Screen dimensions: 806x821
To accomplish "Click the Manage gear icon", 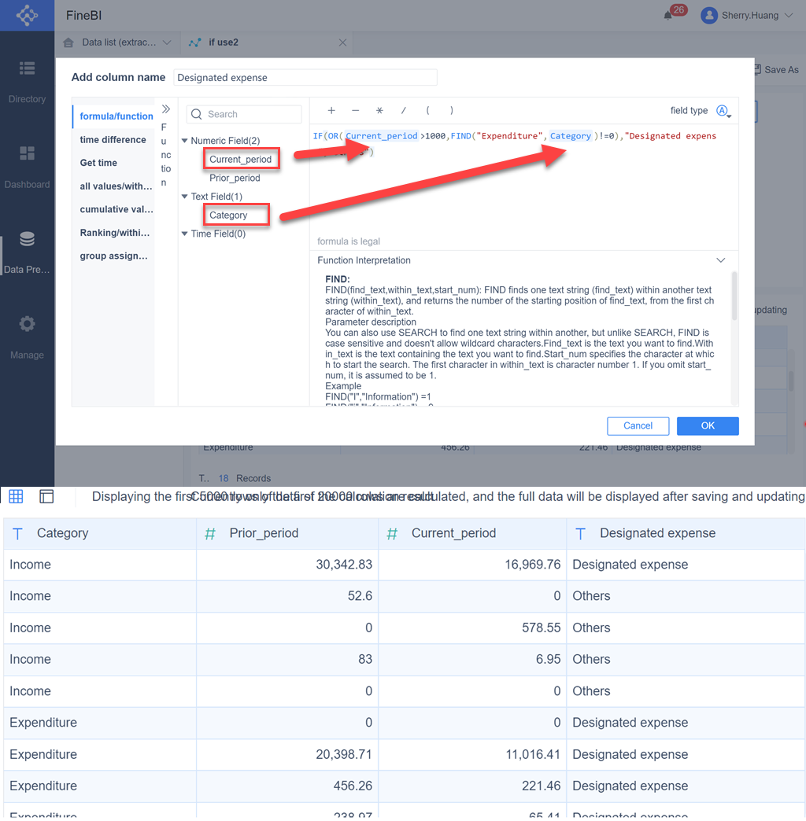I will [x=27, y=324].
